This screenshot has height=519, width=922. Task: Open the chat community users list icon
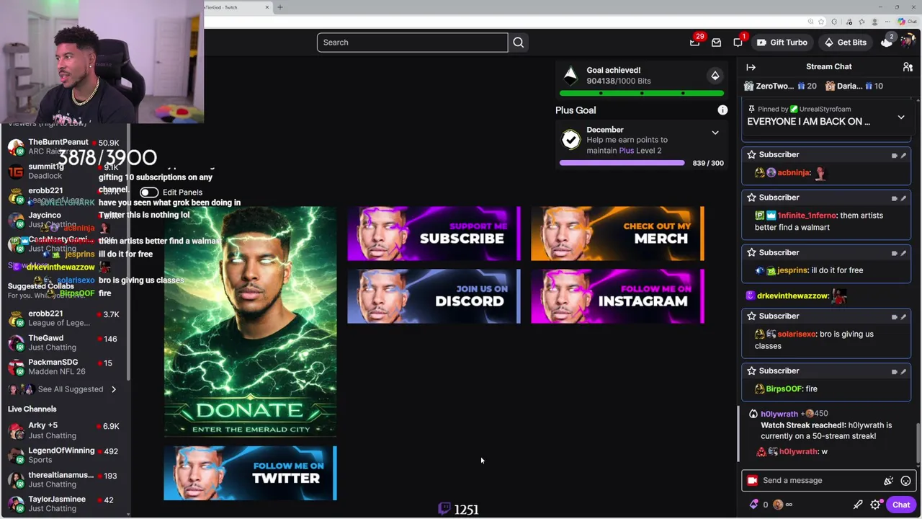tap(908, 67)
